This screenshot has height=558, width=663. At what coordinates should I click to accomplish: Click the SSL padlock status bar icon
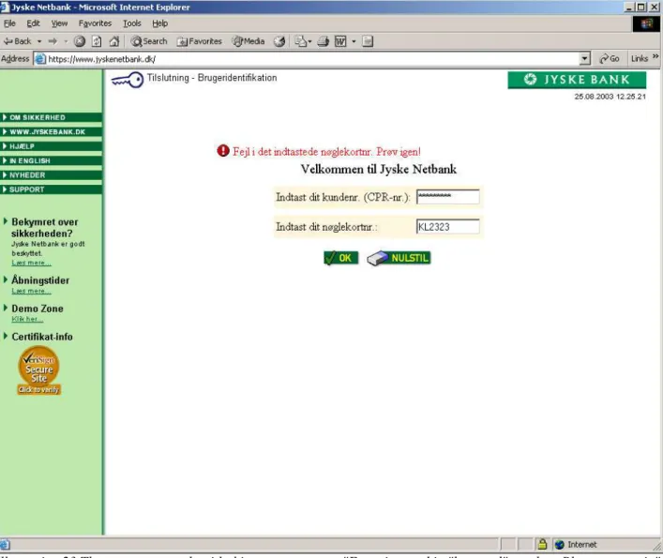[542, 544]
